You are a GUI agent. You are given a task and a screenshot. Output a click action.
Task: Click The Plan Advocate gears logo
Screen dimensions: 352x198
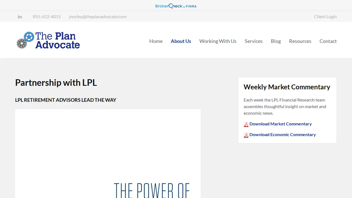point(48,40)
